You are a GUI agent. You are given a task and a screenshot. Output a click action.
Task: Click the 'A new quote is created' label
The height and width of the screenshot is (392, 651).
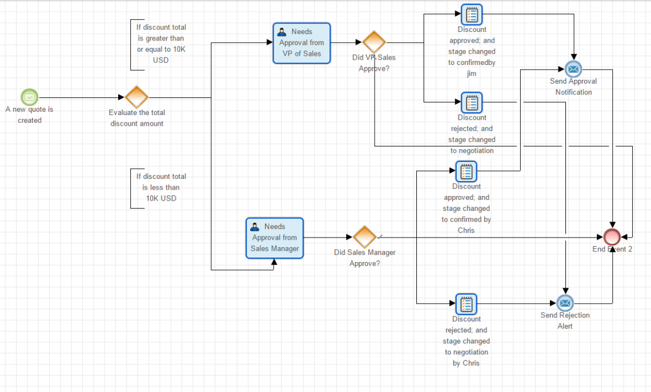(29, 115)
